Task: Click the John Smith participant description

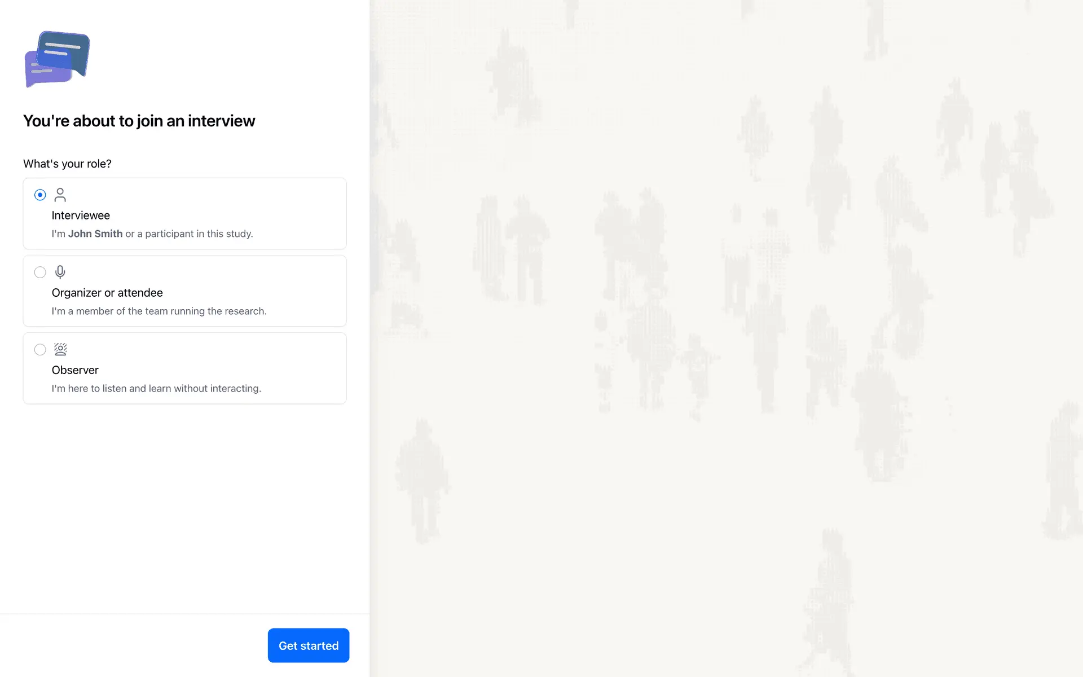Action: pyautogui.click(x=152, y=234)
